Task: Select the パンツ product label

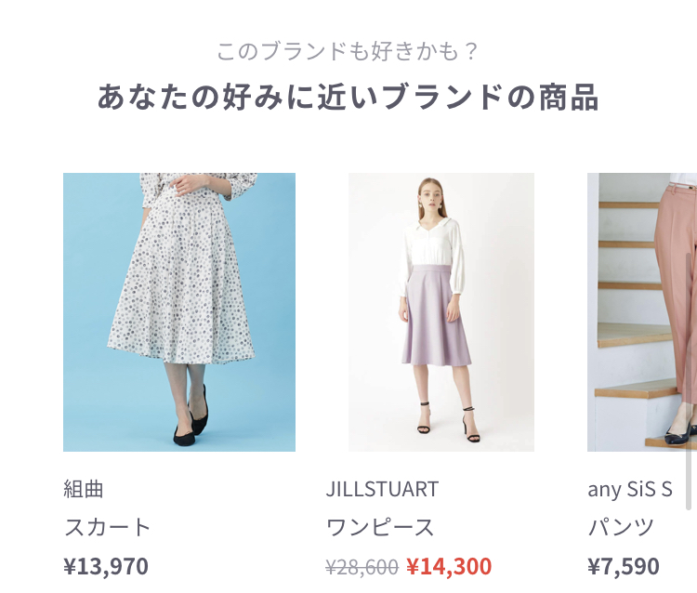Action: point(621,527)
